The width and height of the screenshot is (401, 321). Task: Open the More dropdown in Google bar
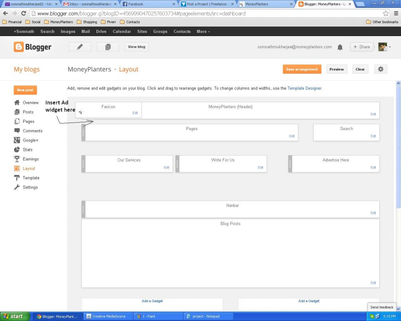tap(203, 31)
